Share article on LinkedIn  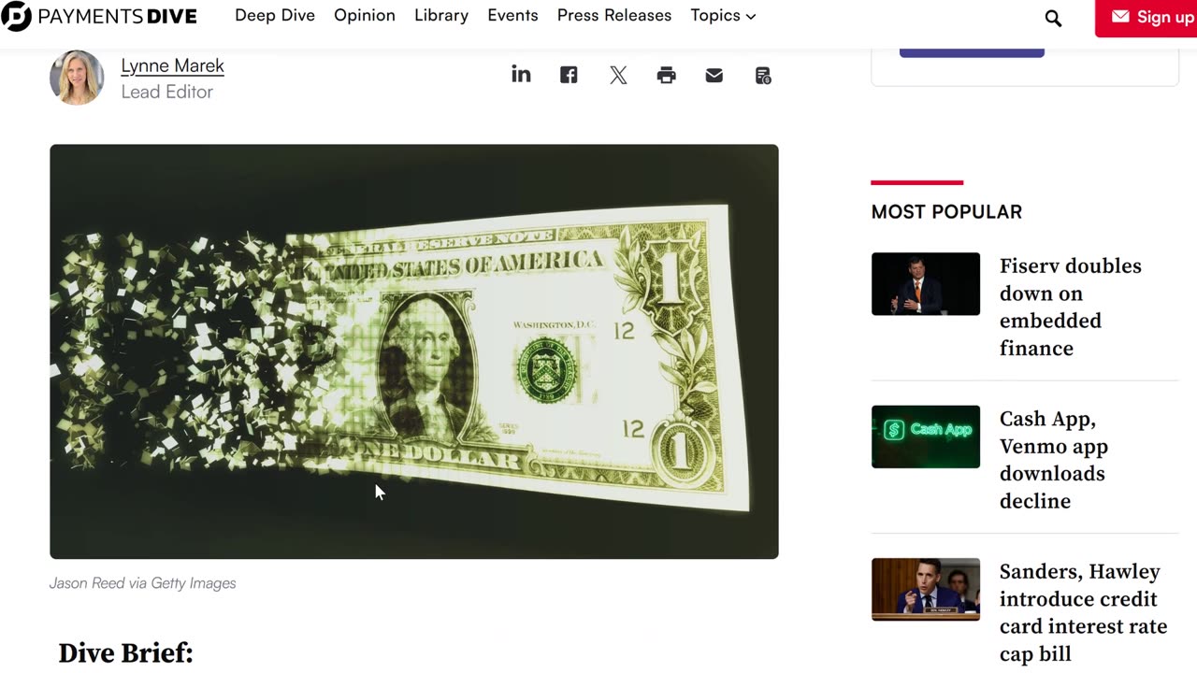tap(521, 75)
